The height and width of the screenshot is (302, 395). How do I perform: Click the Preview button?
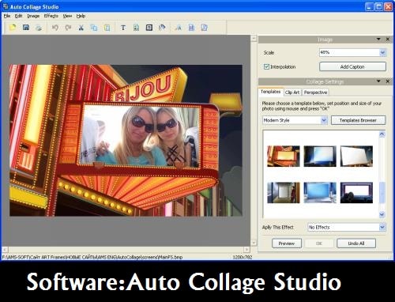pyautogui.click(x=287, y=243)
